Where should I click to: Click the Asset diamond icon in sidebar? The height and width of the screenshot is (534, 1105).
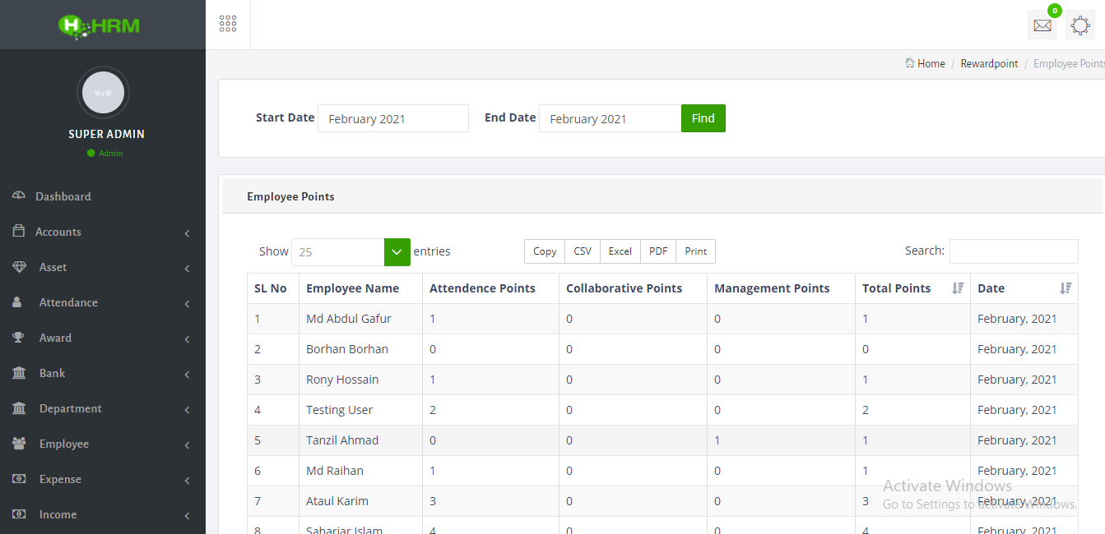pyautogui.click(x=19, y=267)
